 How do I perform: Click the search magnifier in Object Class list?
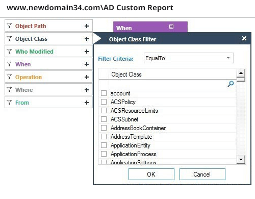pyautogui.click(x=231, y=84)
